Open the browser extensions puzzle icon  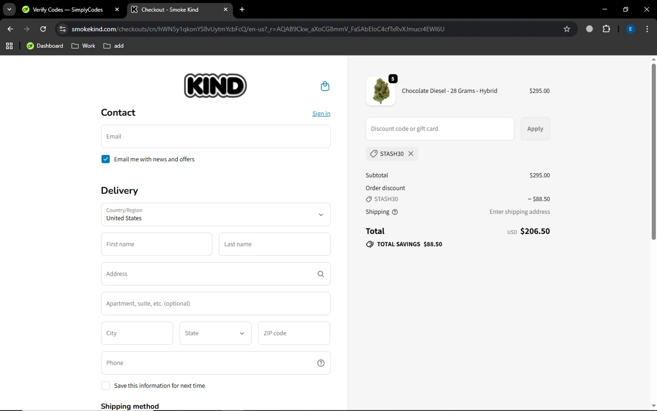pos(606,29)
